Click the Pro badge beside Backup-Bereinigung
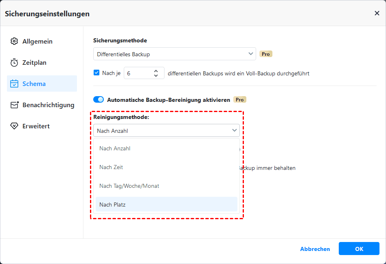 pyautogui.click(x=239, y=100)
